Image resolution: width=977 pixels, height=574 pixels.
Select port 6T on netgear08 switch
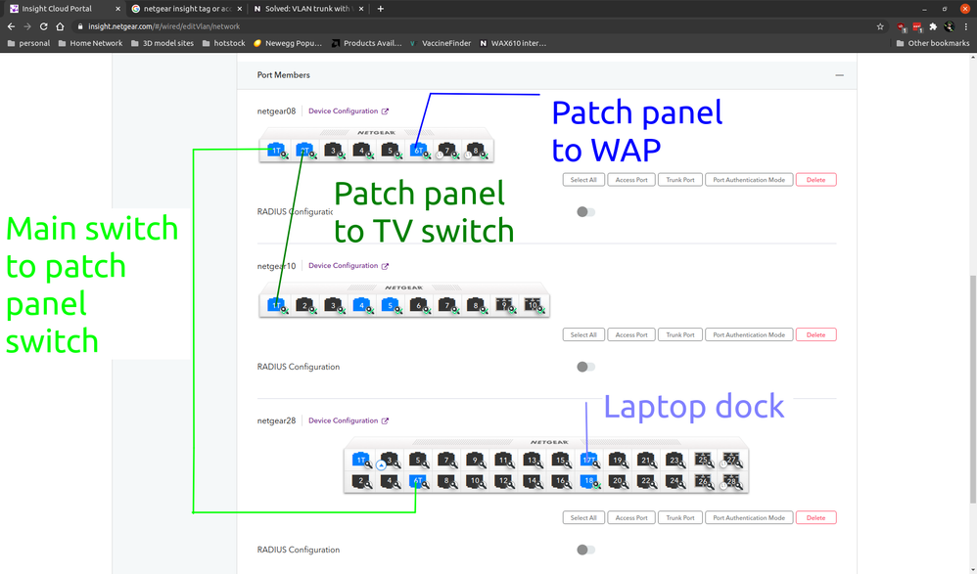418,151
